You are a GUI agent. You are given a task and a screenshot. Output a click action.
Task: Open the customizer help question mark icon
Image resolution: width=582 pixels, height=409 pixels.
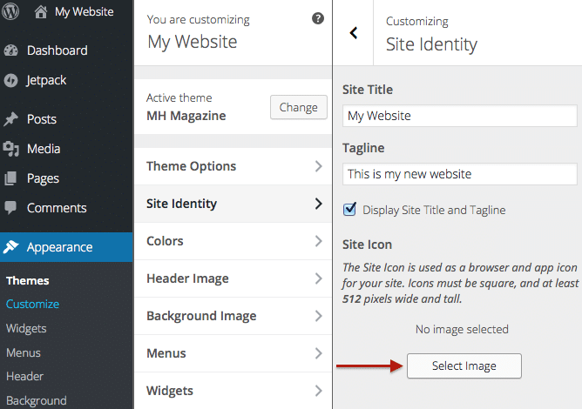(x=318, y=18)
